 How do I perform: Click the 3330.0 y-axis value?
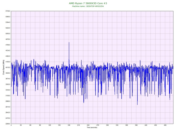coord(8,90)
